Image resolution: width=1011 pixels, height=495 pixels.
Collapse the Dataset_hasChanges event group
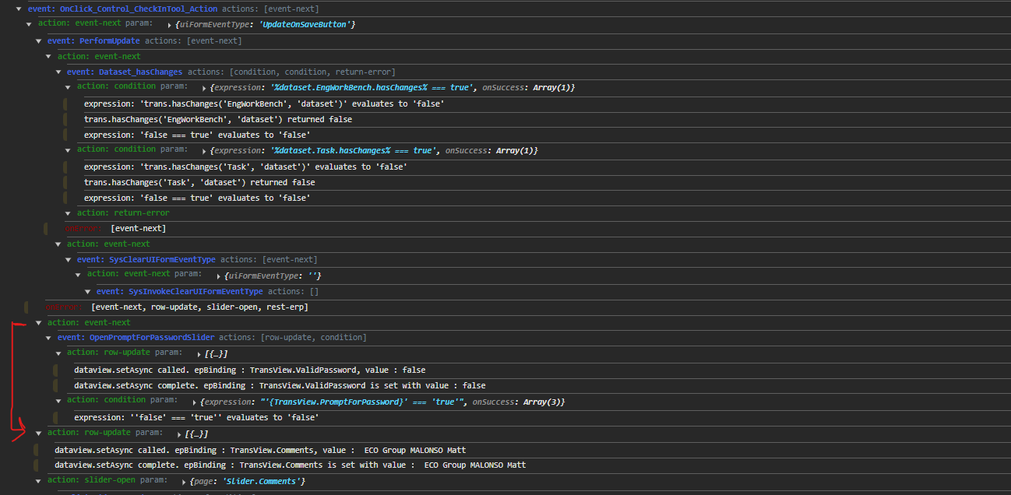58,72
